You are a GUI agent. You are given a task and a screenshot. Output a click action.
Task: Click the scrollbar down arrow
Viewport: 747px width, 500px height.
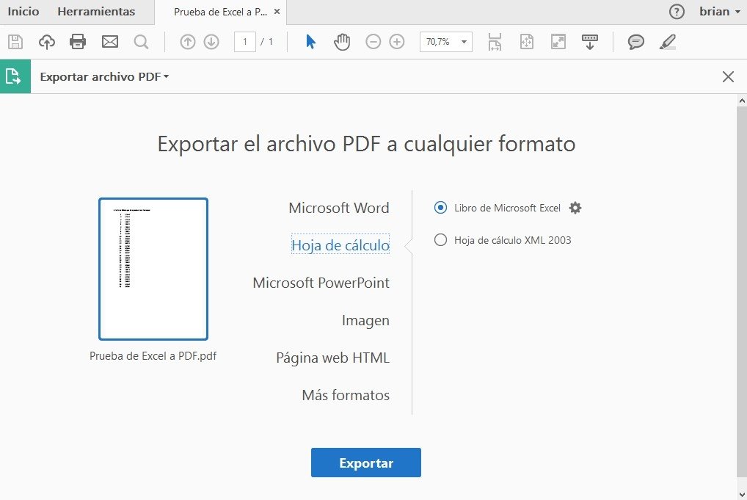(x=742, y=495)
